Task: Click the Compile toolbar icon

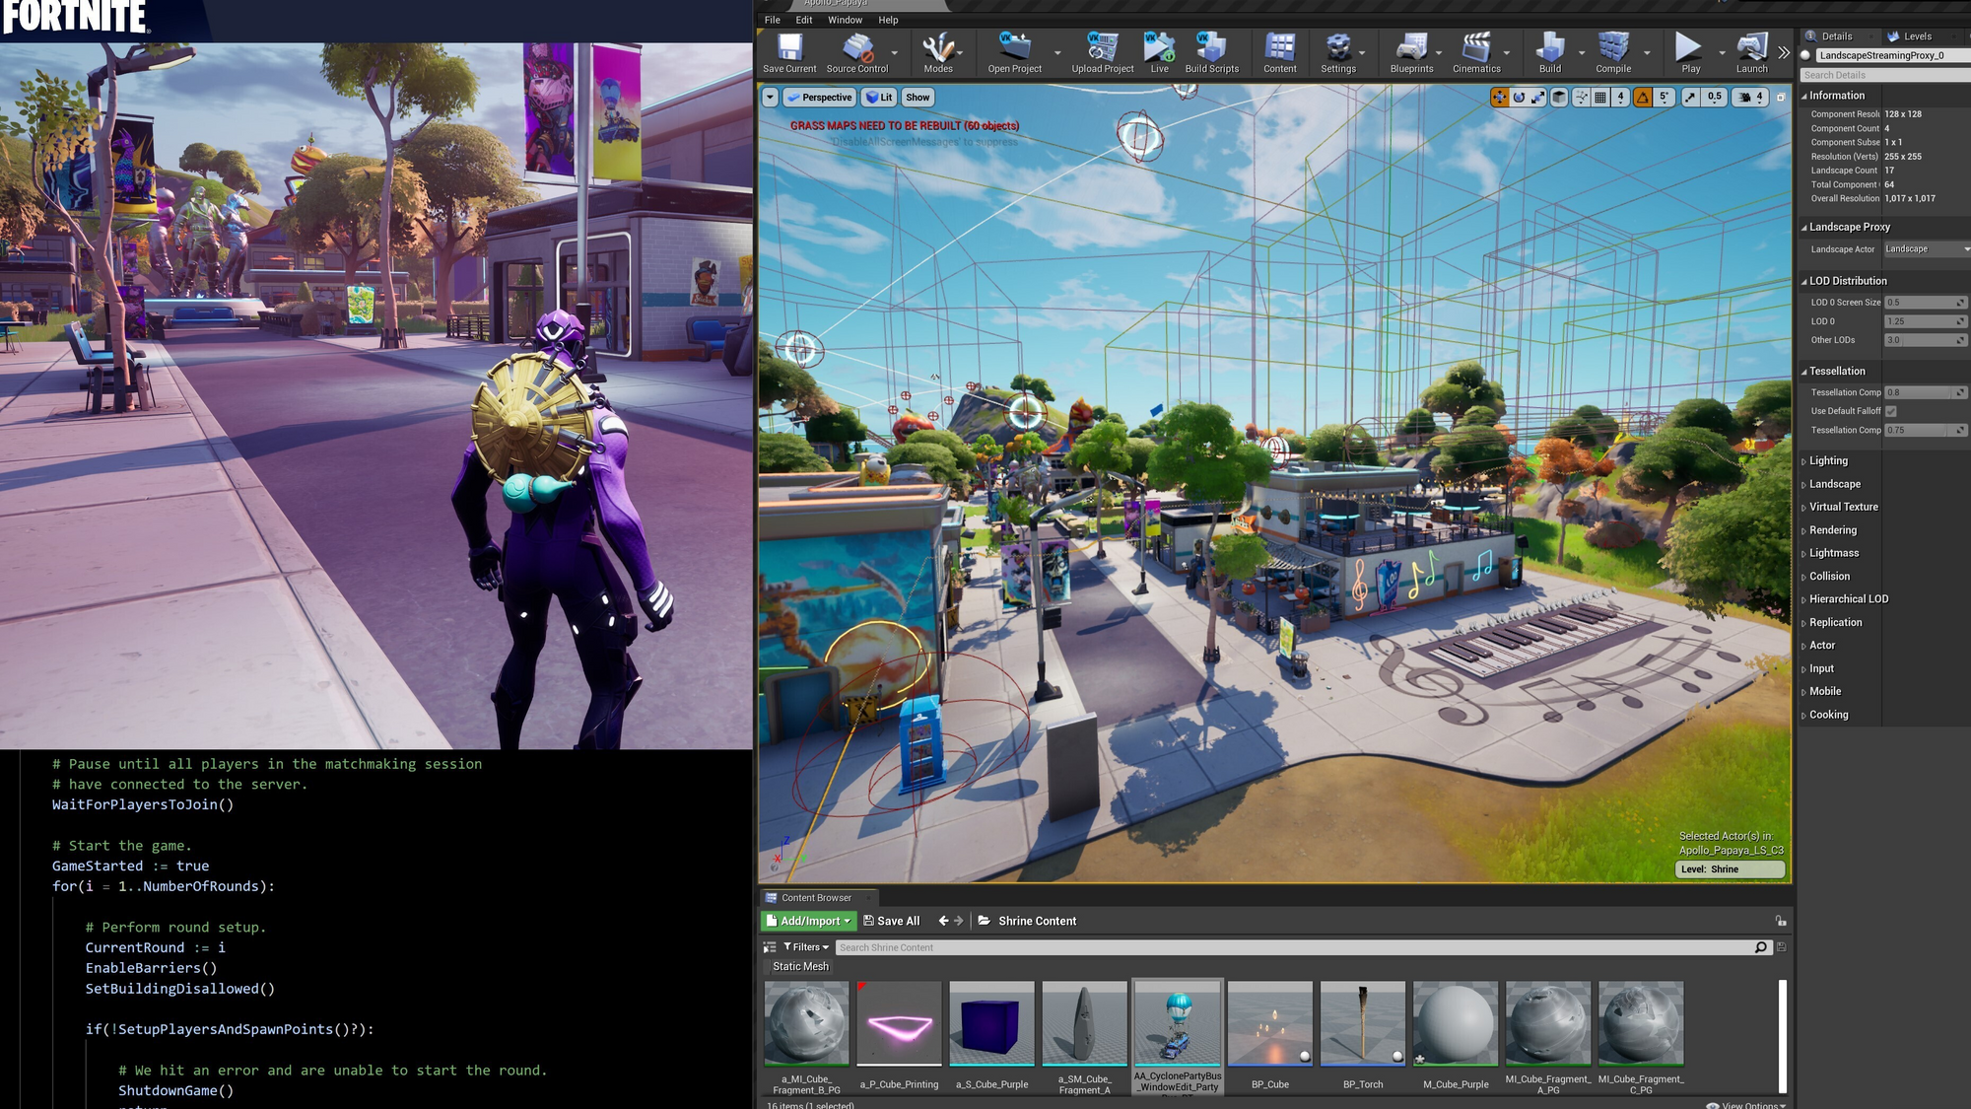Action: click(x=1612, y=50)
